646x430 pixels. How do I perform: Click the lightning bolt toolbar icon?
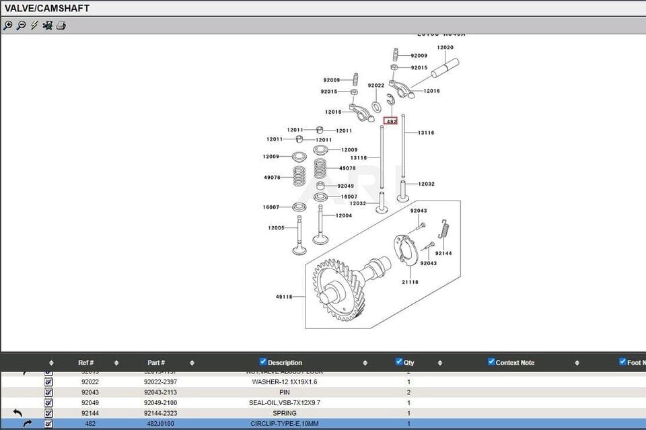click(34, 26)
